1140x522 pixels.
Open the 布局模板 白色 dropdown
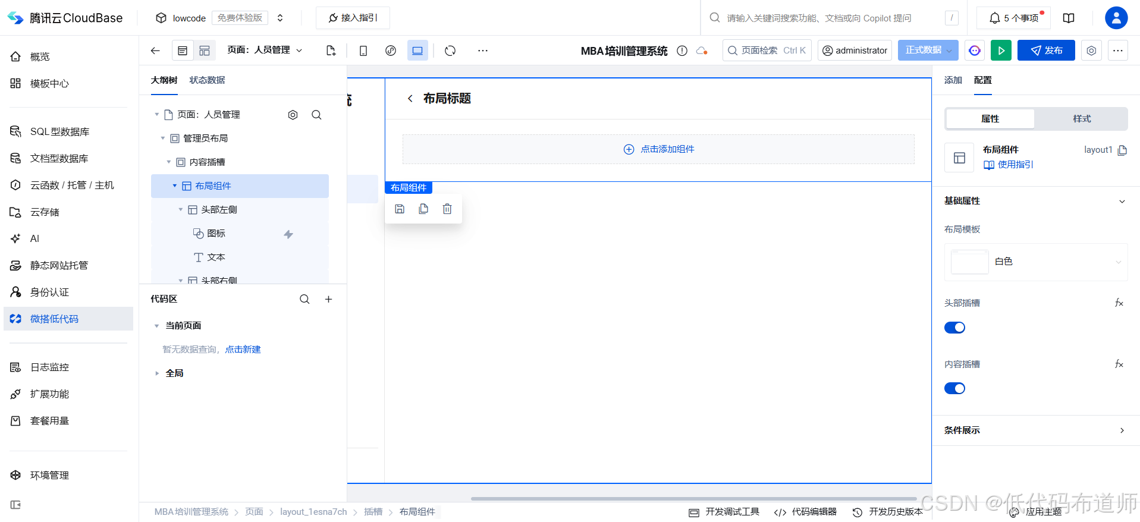(x=1036, y=262)
